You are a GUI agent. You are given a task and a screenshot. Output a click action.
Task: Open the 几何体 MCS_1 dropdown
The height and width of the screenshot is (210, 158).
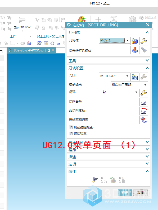tap(114, 40)
